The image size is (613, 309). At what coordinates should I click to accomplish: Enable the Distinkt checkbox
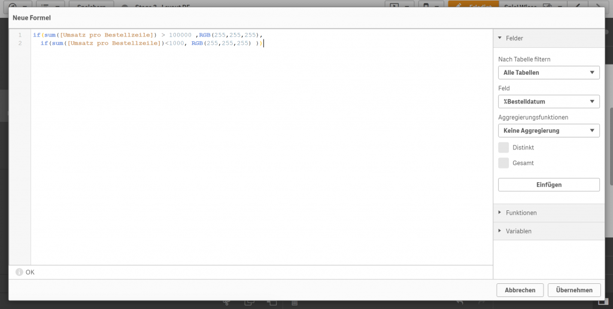click(503, 147)
